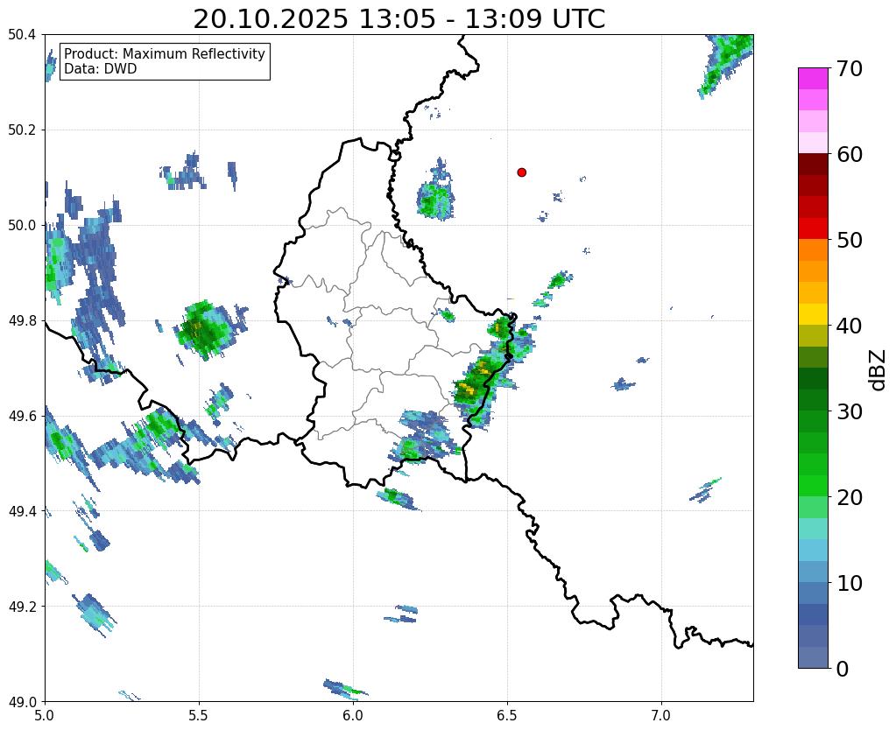
Task: Click the 50 tick label on colorbar
Action: tap(848, 240)
